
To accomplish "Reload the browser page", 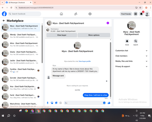I will pyautogui.click(x=11, y=8).
